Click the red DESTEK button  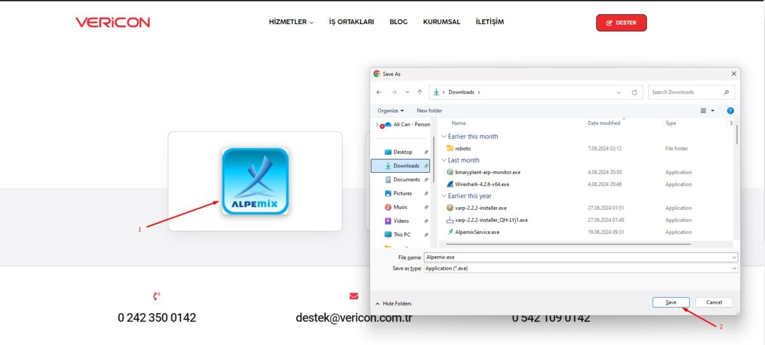[621, 23]
